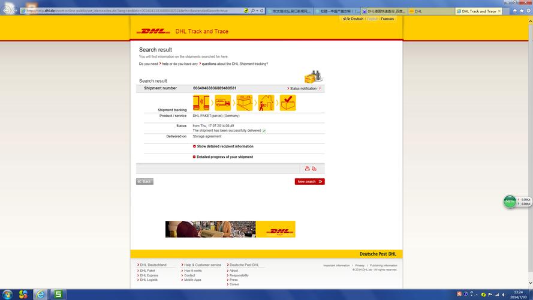Click the parcel with binoculars image
Image resolution: width=533 pixels, height=300 pixels.
[x=314, y=77]
